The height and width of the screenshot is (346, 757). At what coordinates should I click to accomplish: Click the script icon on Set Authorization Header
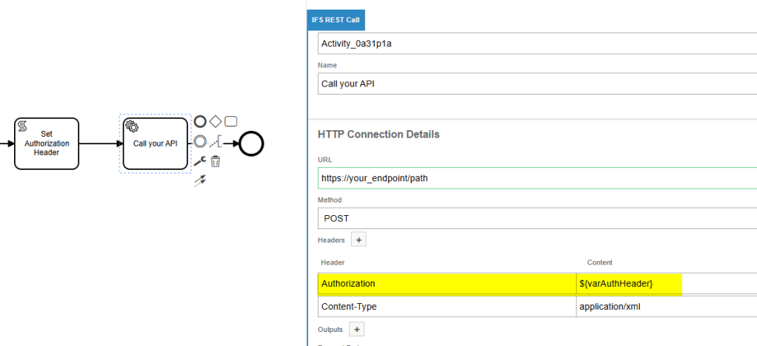tap(23, 126)
